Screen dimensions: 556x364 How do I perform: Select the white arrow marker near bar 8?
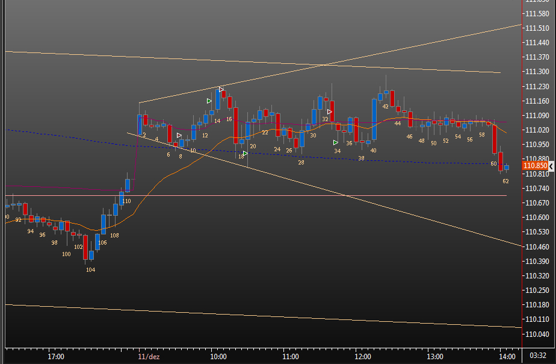point(179,136)
